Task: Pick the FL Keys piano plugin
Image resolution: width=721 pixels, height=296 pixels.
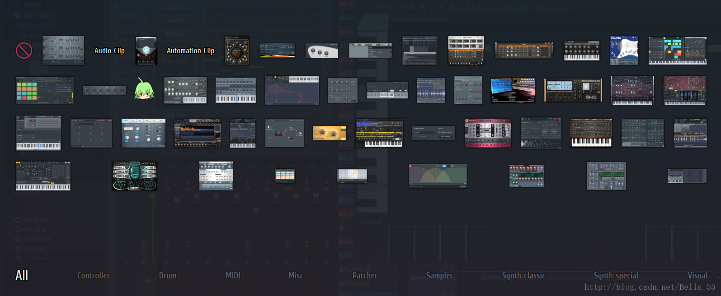Action: pyautogui.click(x=581, y=51)
